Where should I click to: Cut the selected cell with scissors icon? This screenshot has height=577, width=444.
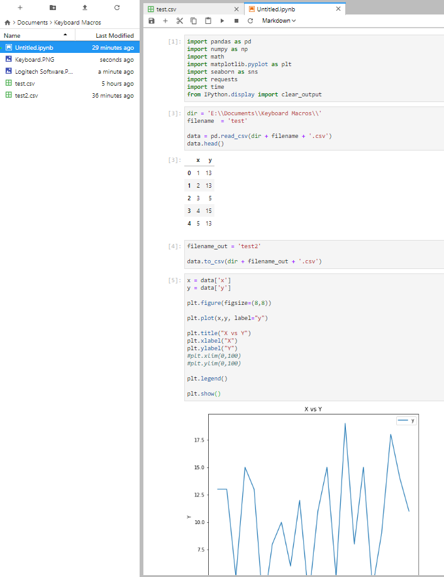180,21
